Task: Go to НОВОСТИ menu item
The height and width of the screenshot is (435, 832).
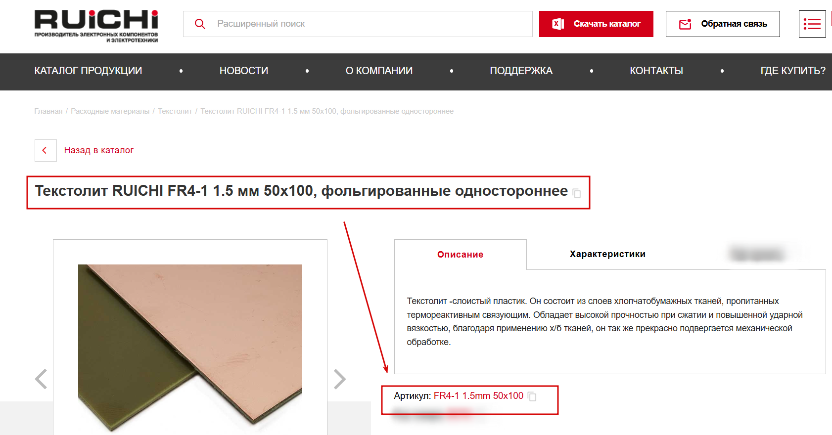Action: tap(244, 71)
